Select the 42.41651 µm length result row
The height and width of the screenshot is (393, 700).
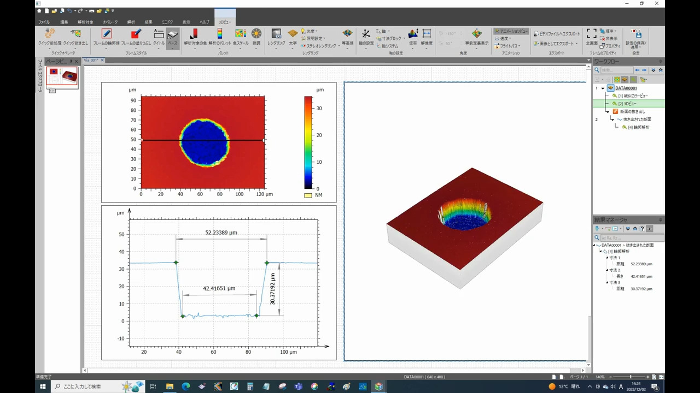[634, 276]
